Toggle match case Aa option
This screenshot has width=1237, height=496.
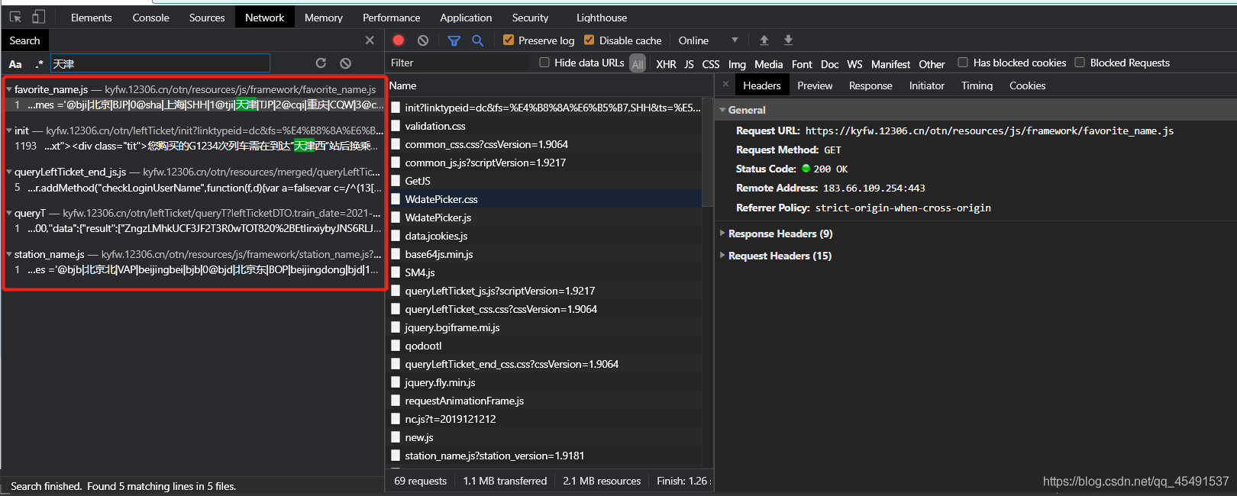(x=15, y=64)
